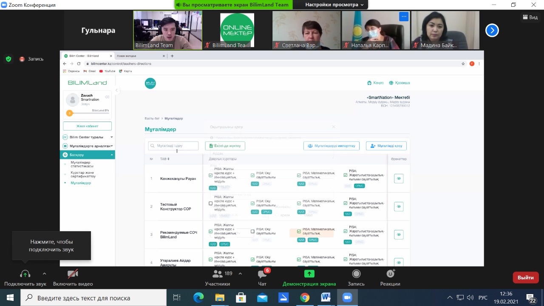Bookmark page with the star icon
This screenshot has height=306, width=544.
tap(463, 64)
